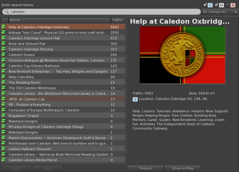Click 'Location: Caledon Oxbridge (92, 198, 28)' text
This screenshot has width=239, height=172.
173,99
